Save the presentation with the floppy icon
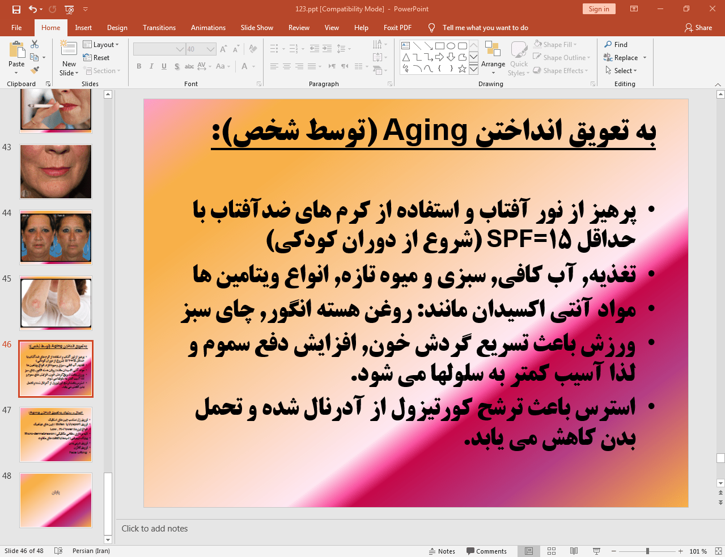This screenshot has height=557, width=725. coord(16,9)
